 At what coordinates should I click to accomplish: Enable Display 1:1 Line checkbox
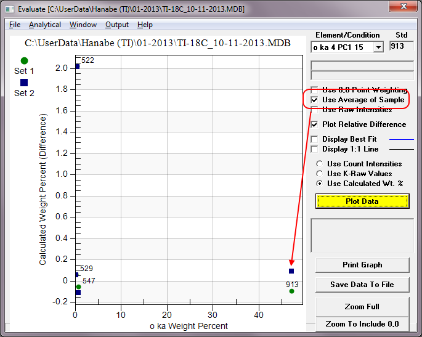[315, 149]
